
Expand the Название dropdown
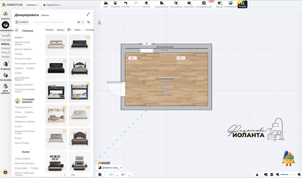pyautogui.click(x=32, y=5)
